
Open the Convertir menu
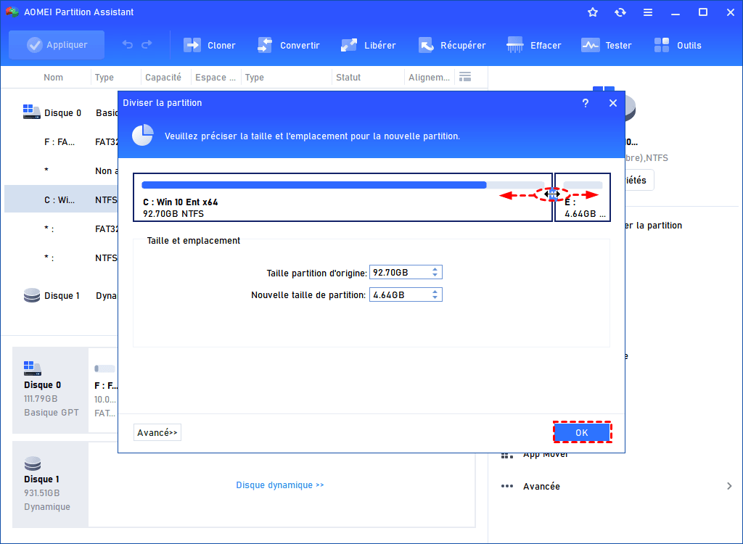coord(289,46)
